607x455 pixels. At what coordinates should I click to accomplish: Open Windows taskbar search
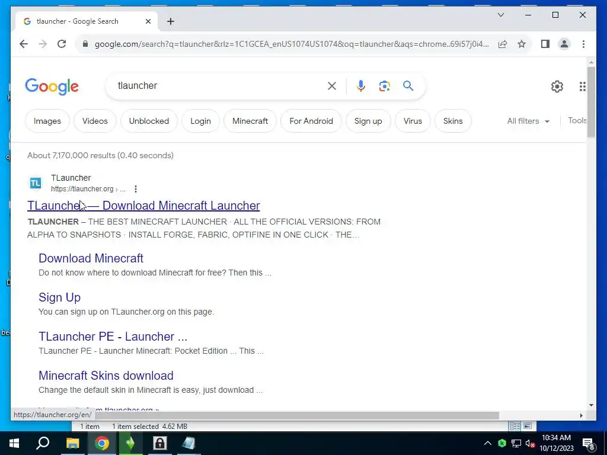click(43, 443)
